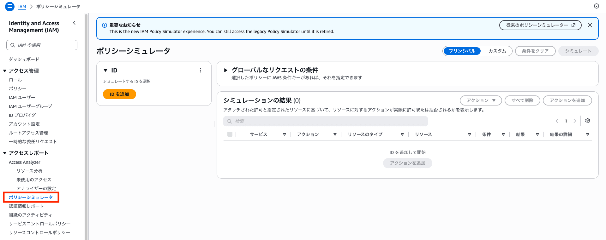This screenshot has height=240, width=606.
Task: Click the すべて削除 button
Action: tap(522, 100)
